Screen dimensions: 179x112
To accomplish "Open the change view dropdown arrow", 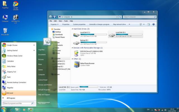I will [144, 24].
